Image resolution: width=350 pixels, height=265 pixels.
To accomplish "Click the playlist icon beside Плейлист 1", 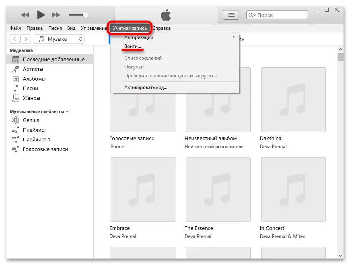I will (15, 139).
